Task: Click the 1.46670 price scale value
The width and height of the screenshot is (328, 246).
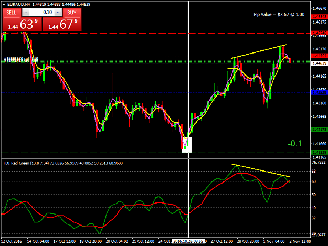Action: tap(320, 8)
